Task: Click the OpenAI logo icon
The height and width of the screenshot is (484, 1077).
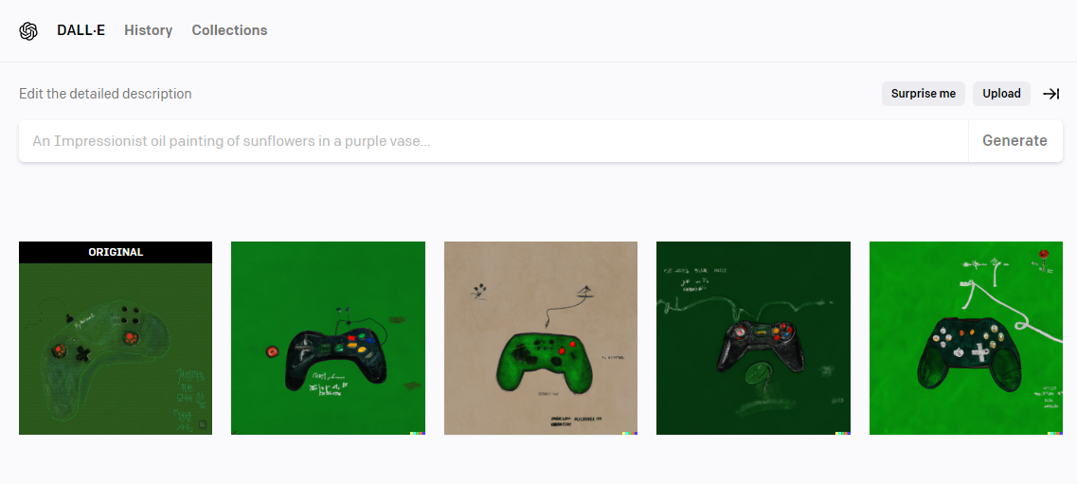Action: (x=28, y=31)
